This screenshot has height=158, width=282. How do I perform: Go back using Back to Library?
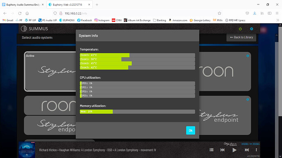pos(242,37)
